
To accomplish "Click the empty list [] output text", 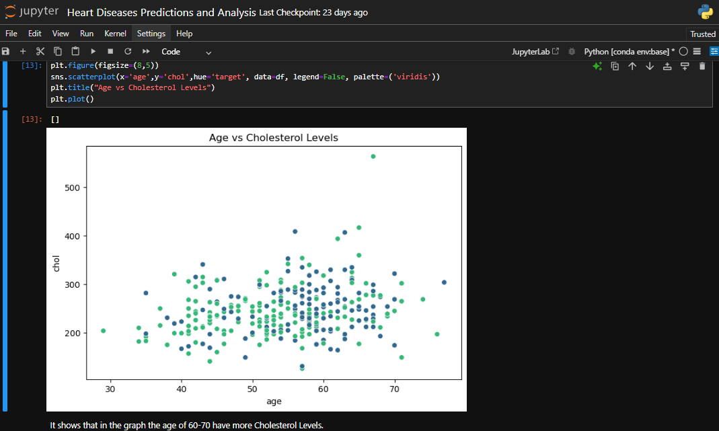I will point(55,119).
